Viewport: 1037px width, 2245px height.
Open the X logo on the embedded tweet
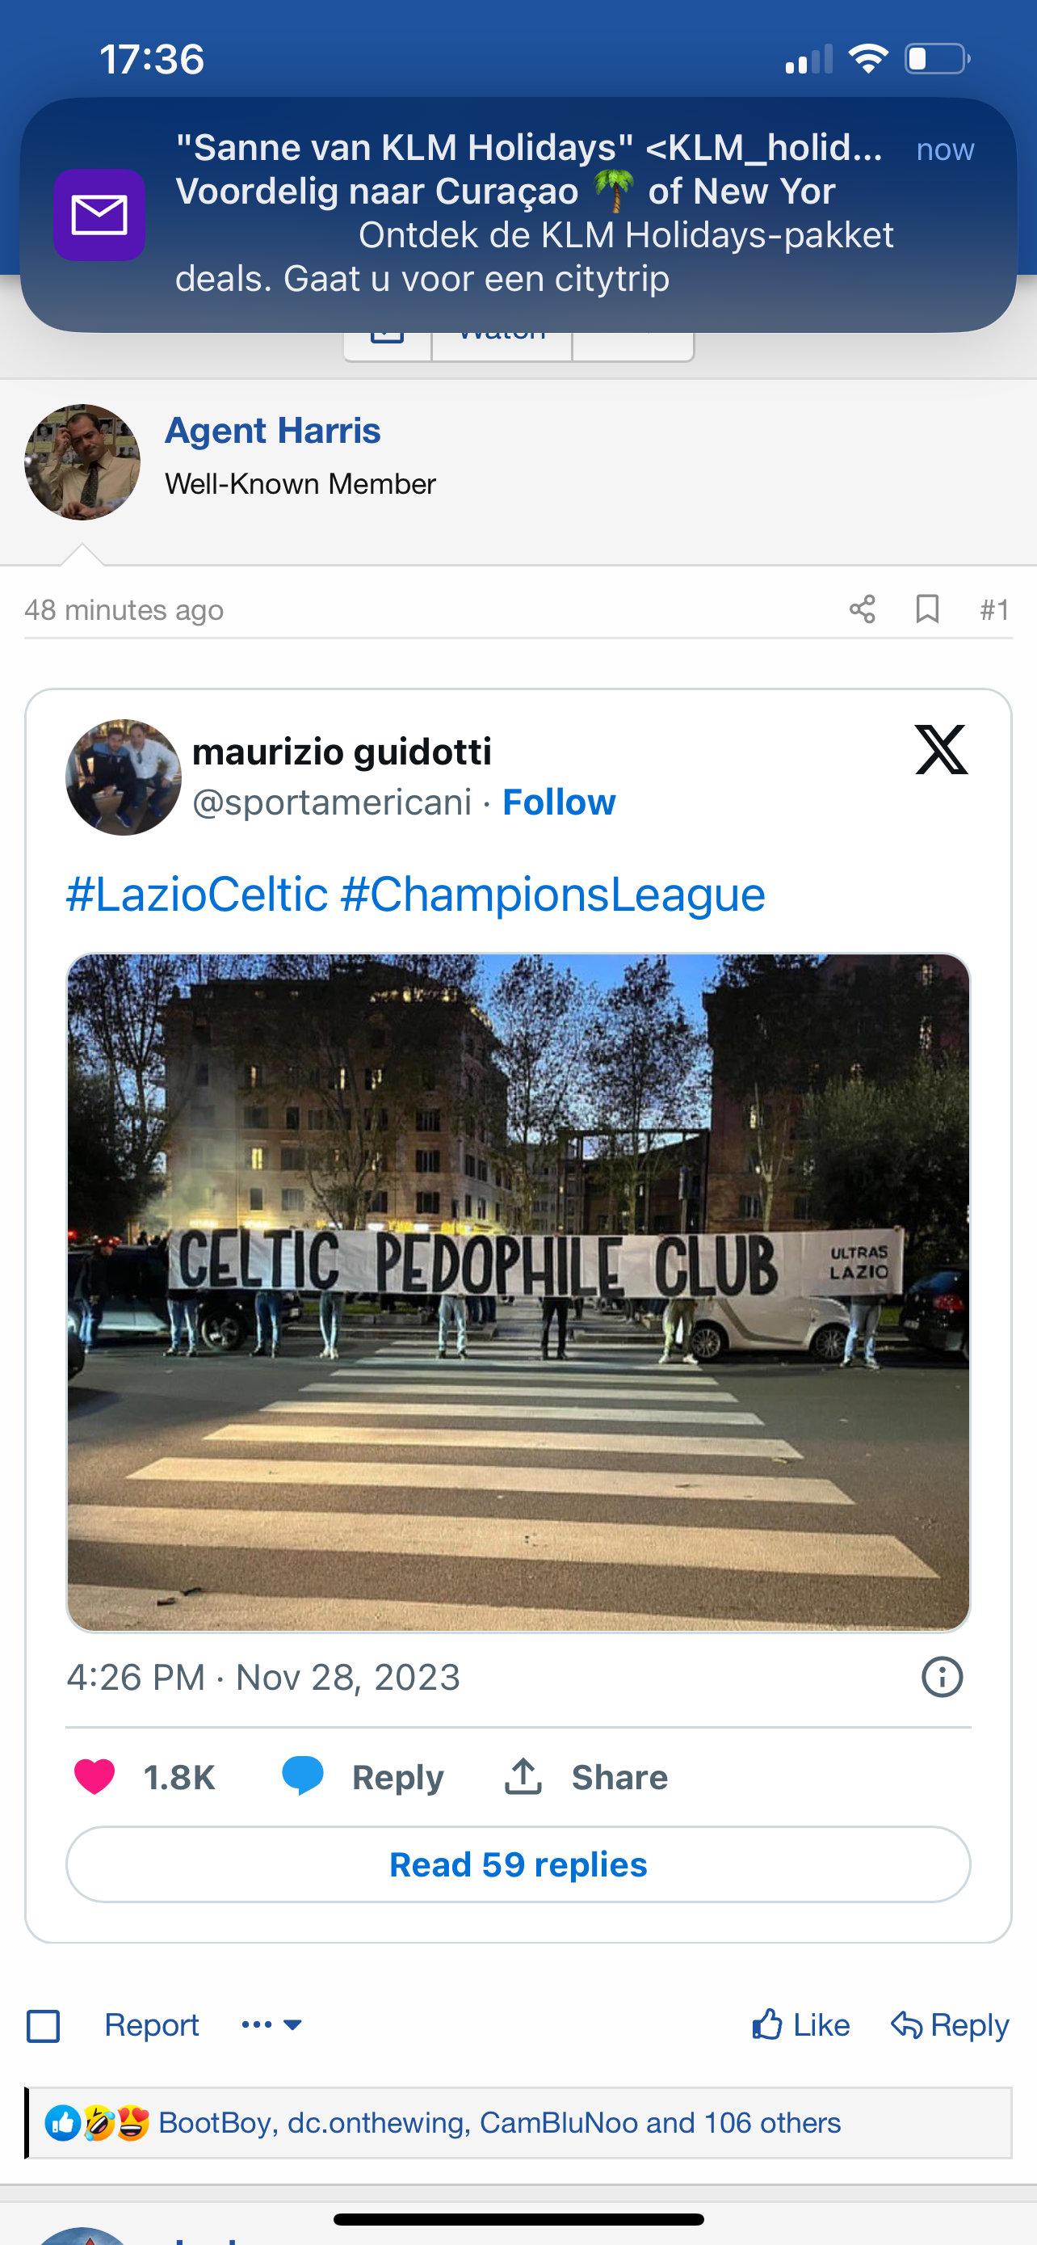(941, 749)
